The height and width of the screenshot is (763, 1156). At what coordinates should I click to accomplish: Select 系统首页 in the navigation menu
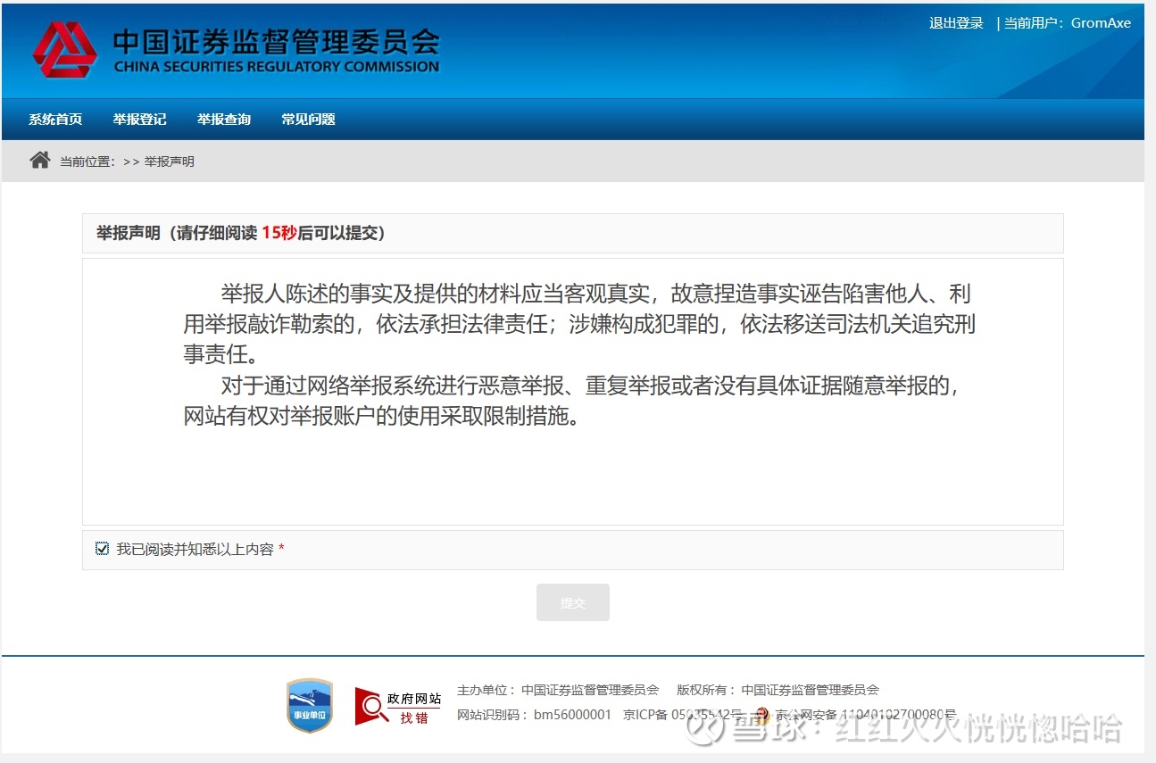click(x=54, y=119)
